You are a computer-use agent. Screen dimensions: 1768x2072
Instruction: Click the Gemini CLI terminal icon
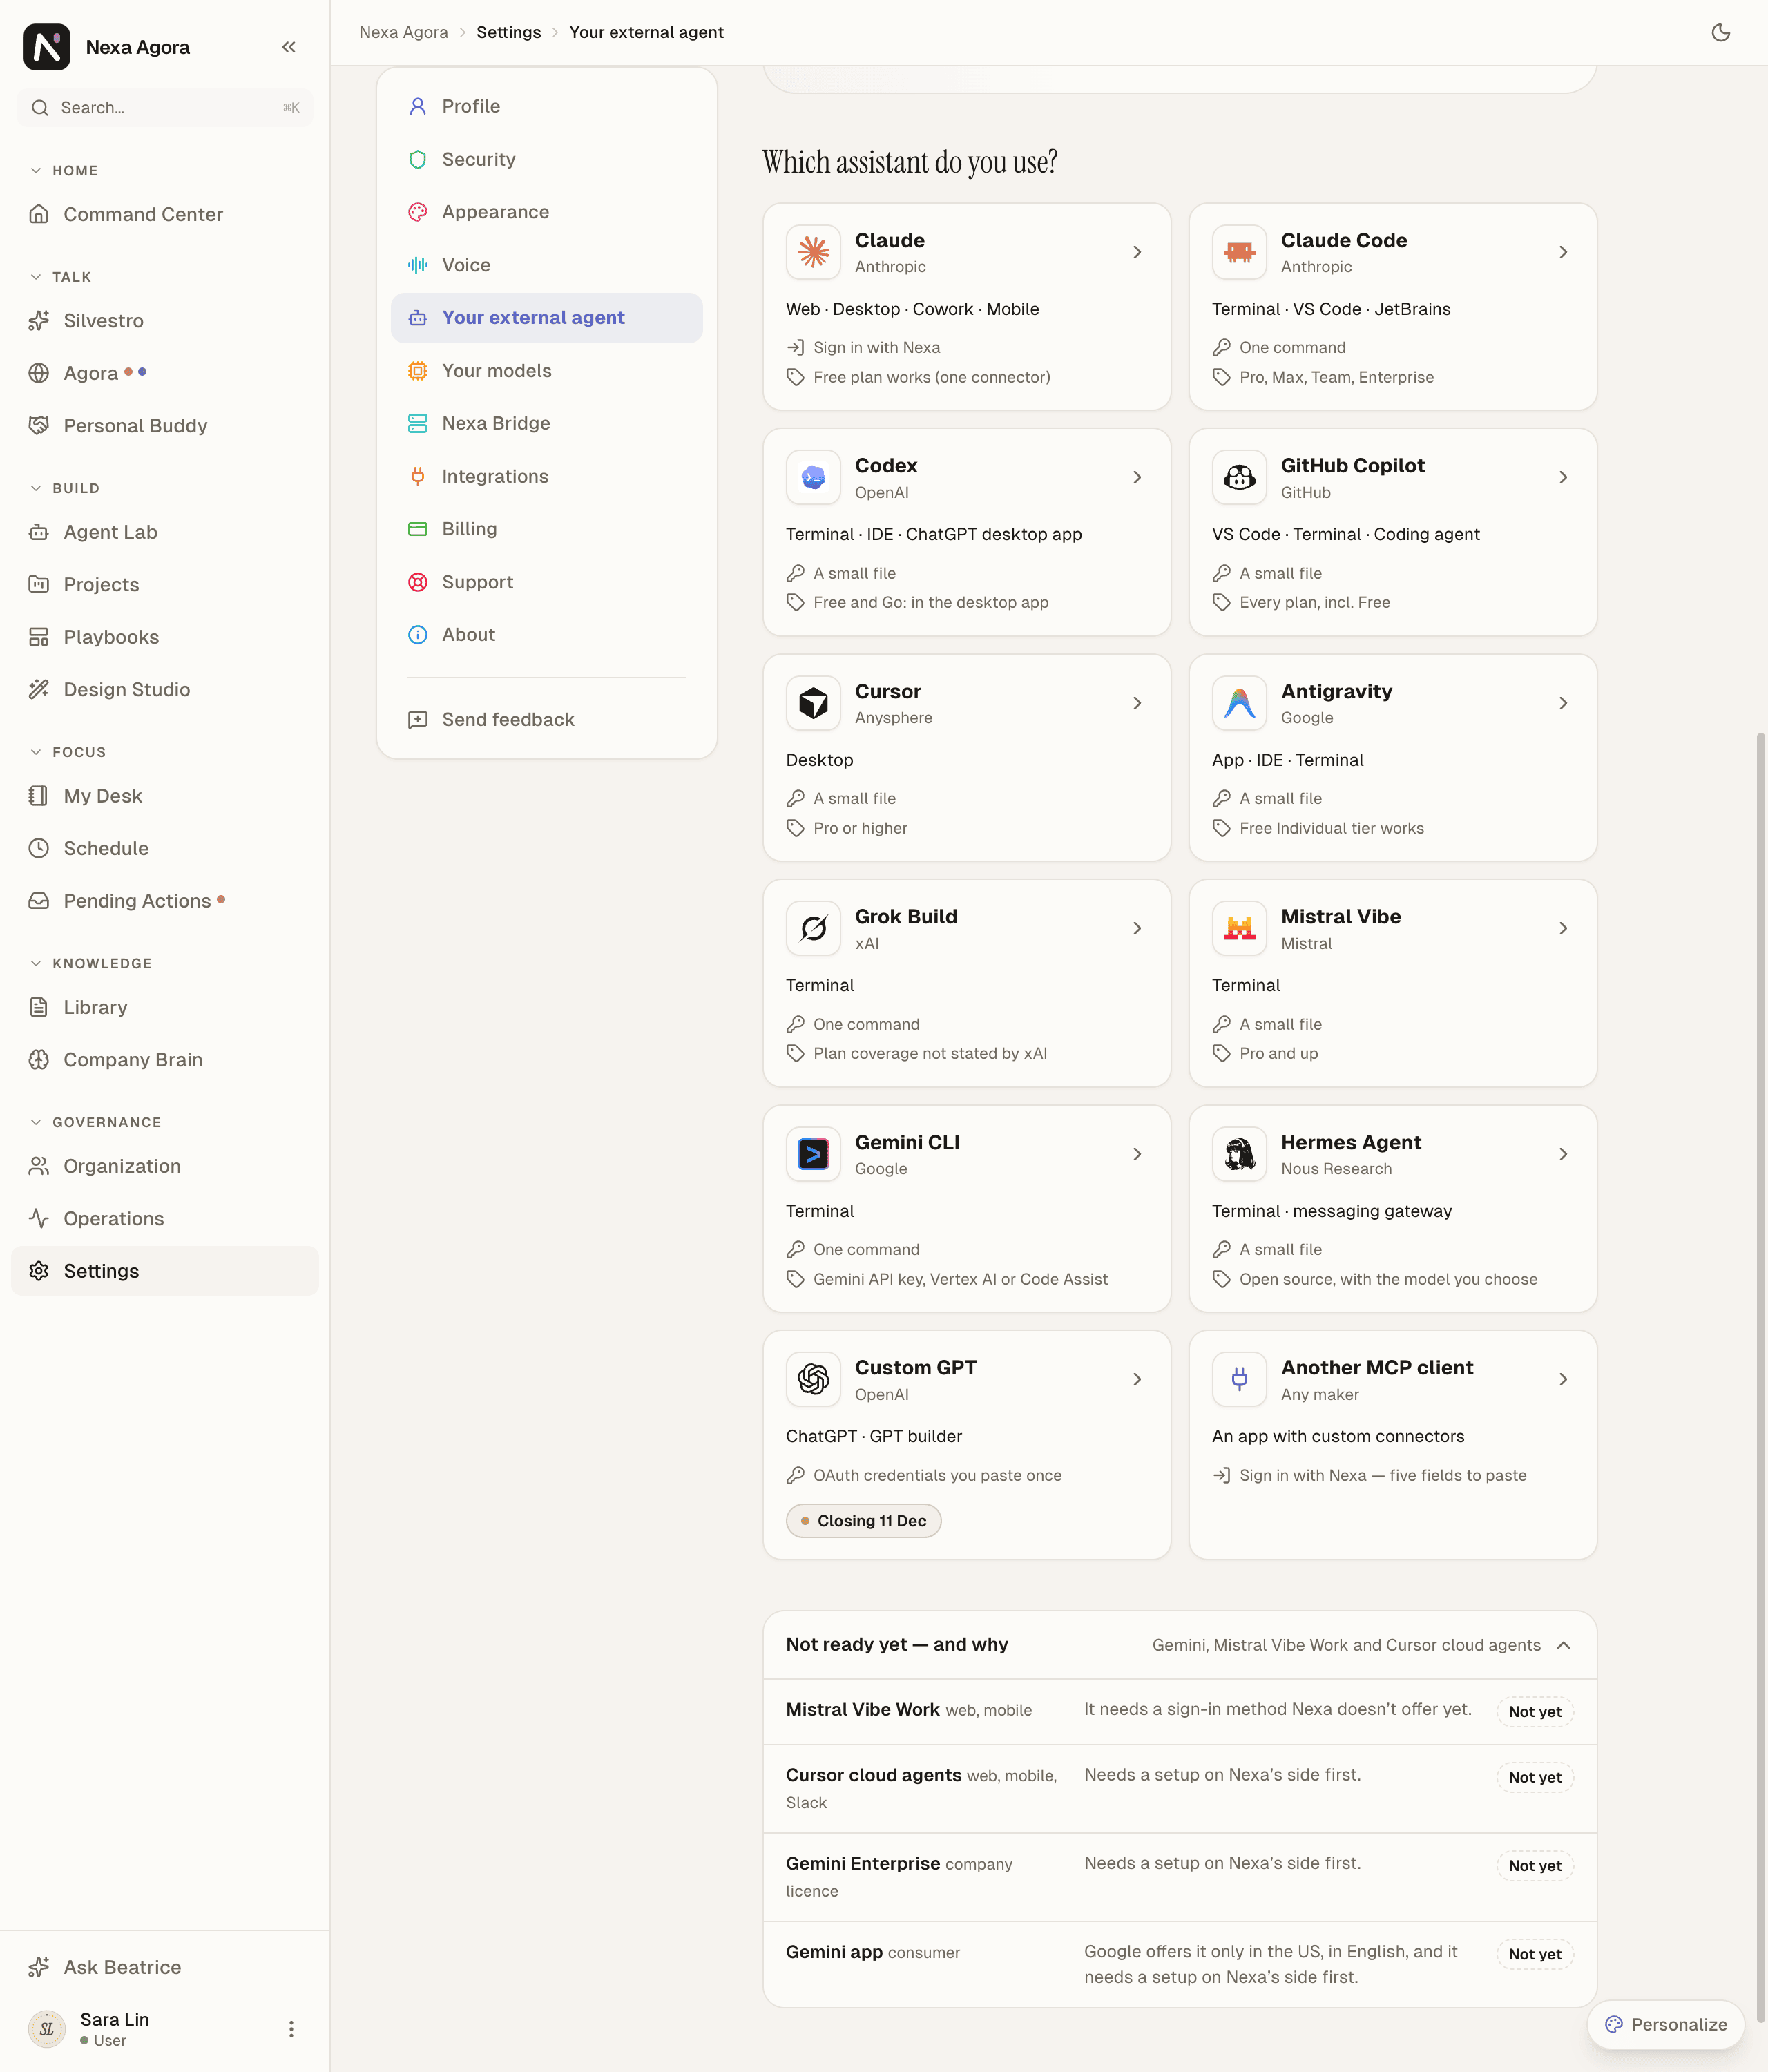tap(813, 1154)
